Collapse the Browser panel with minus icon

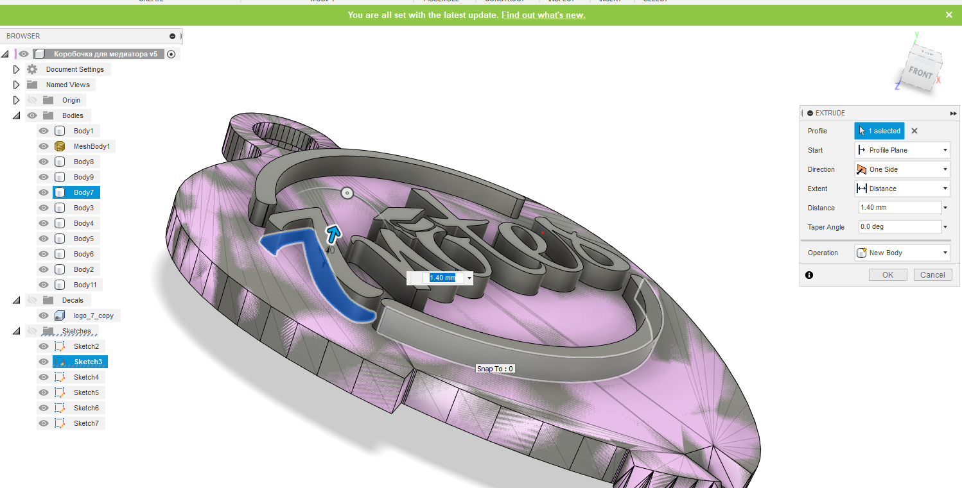tap(172, 37)
